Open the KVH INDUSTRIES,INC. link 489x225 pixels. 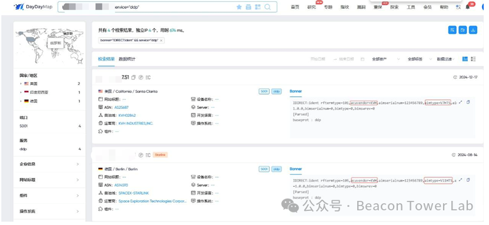(136, 123)
